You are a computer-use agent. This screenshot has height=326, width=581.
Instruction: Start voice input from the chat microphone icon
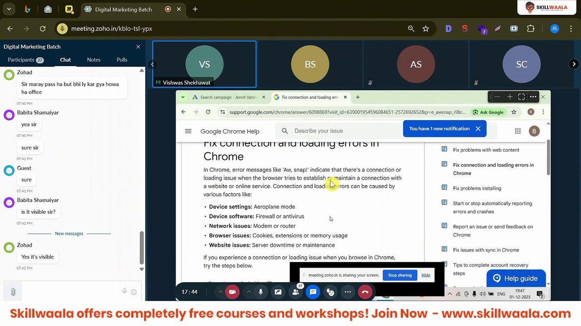(124, 291)
